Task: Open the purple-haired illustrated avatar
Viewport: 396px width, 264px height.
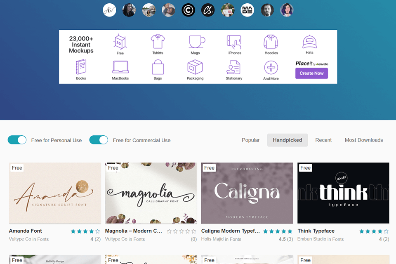Action: 287,10
